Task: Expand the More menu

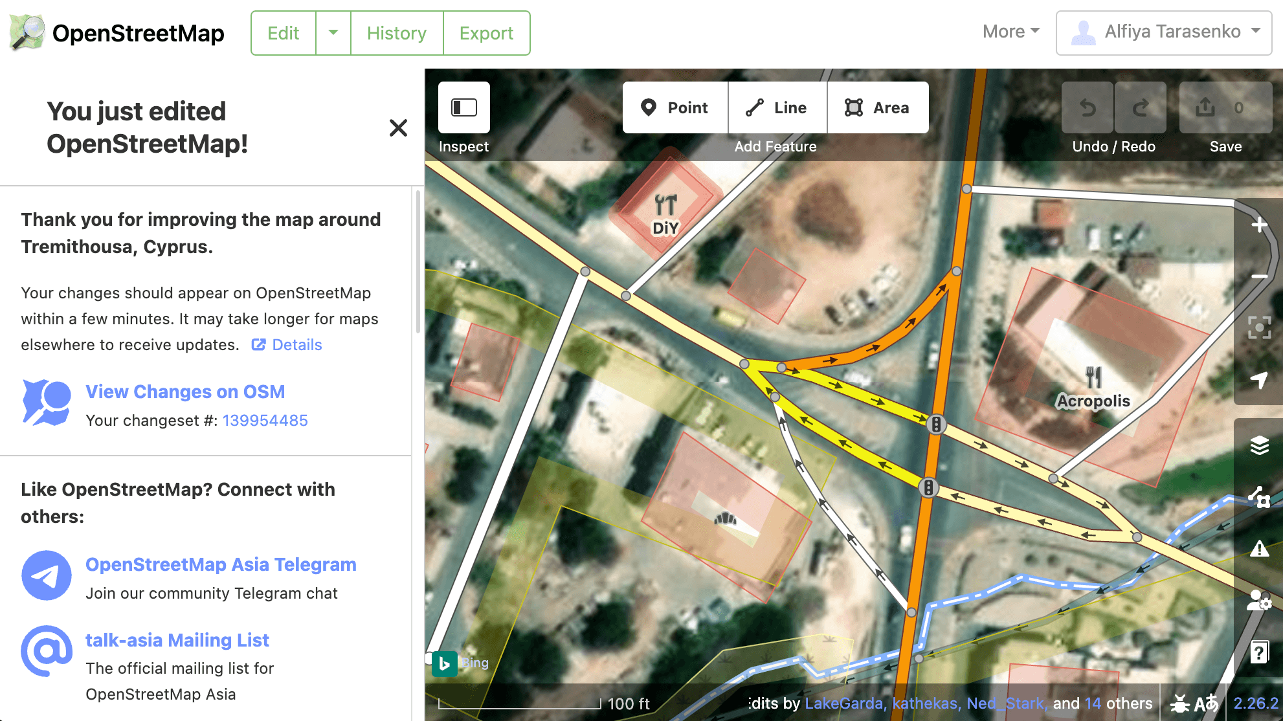Action: pyautogui.click(x=1011, y=32)
